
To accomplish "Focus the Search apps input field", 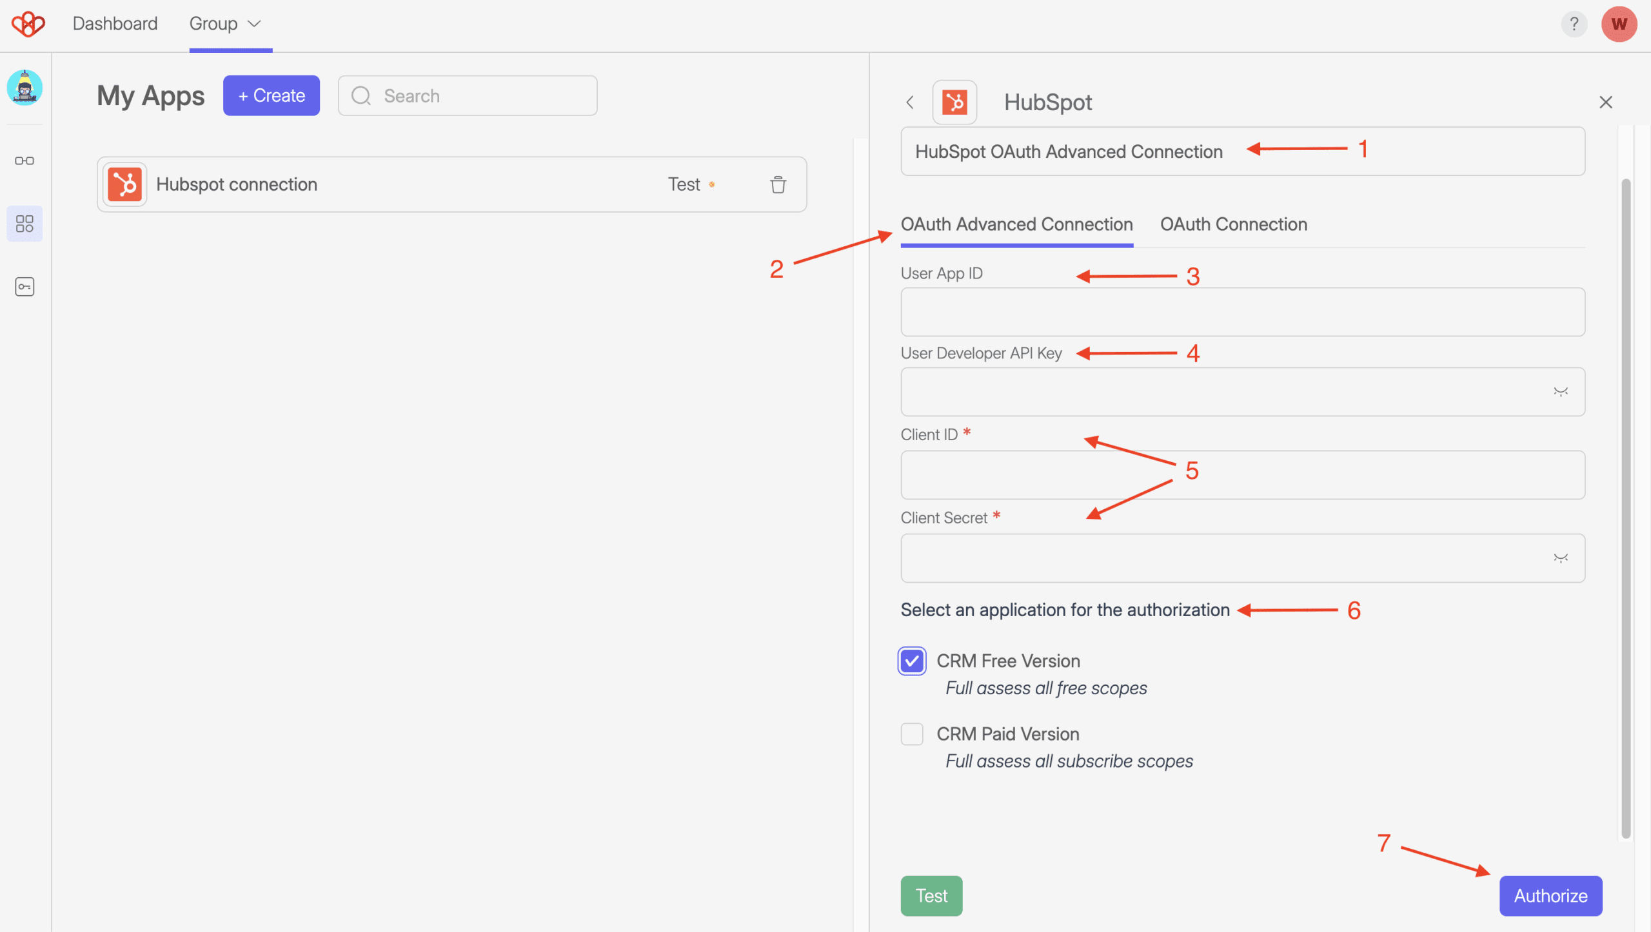I will (468, 95).
